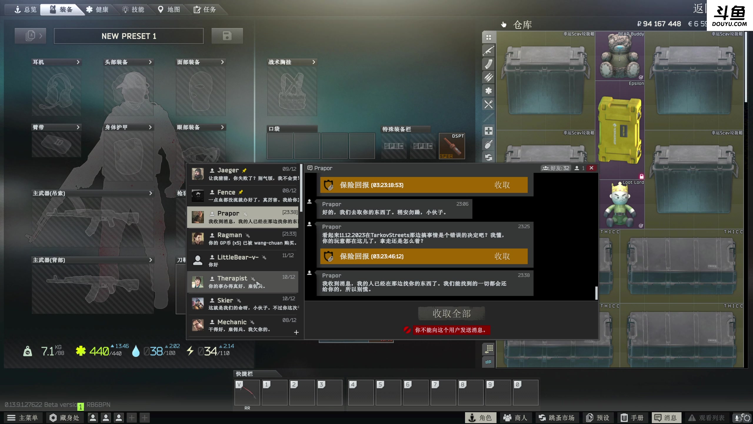The height and width of the screenshot is (424, 753).
Task: Open LittleBear-v- conversation
Action: pyautogui.click(x=243, y=260)
